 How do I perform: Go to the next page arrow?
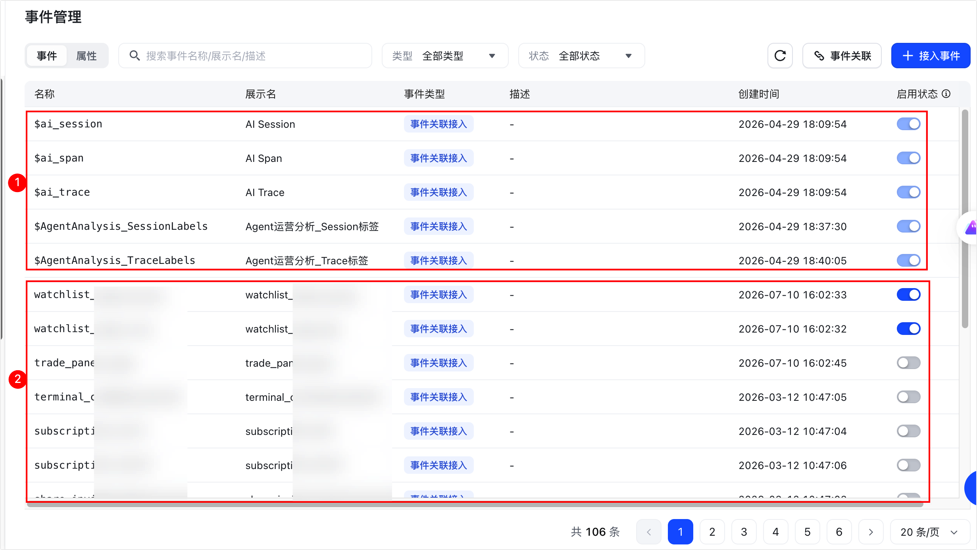(x=871, y=532)
